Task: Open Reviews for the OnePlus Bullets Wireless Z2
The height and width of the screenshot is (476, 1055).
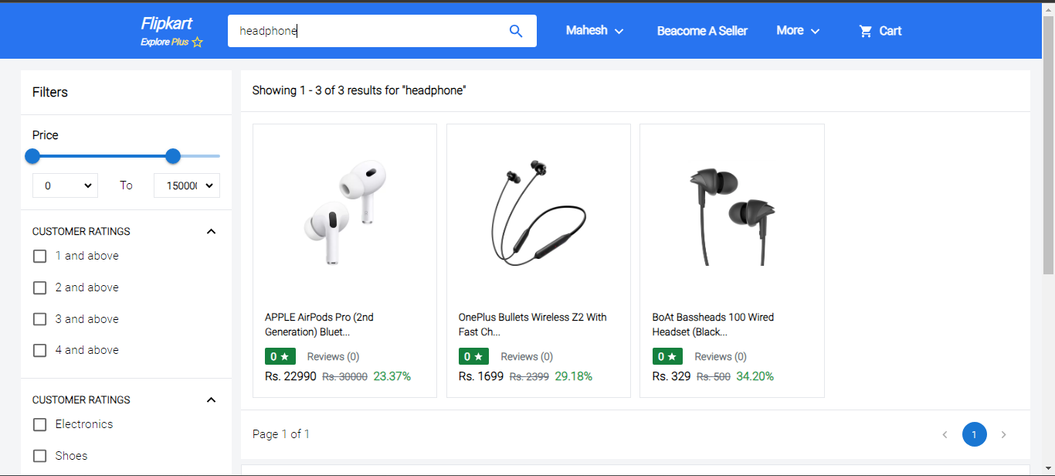Action: point(527,356)
